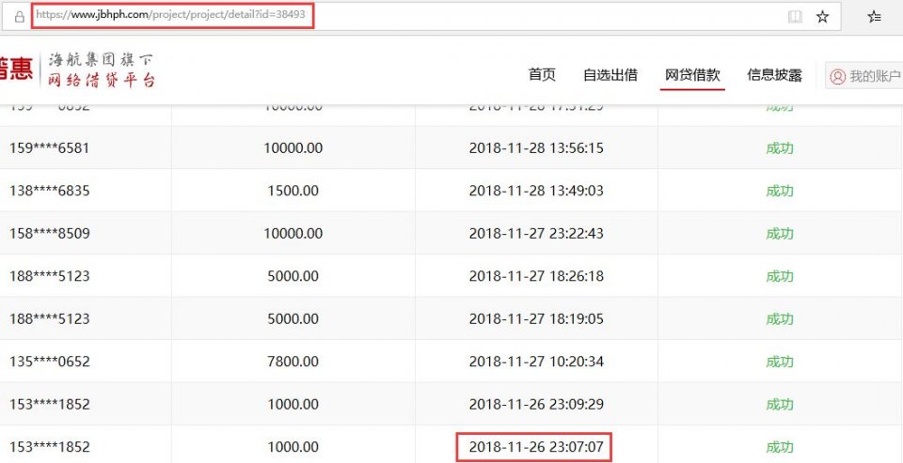Screen dimensions: 903x463
Task: Click timestamp 2018-11-28 13:49:03
Action: coord(536,191)
